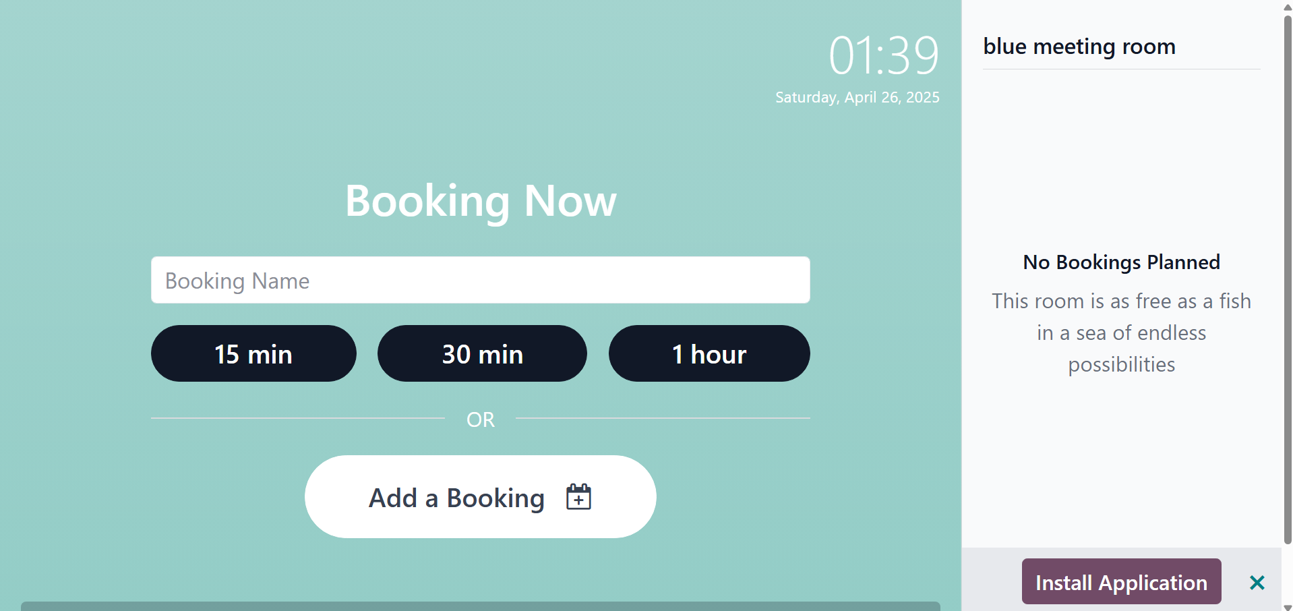1293x611 pixels.
Task: Click the 01:39 clock display
Action: point(883,55)
